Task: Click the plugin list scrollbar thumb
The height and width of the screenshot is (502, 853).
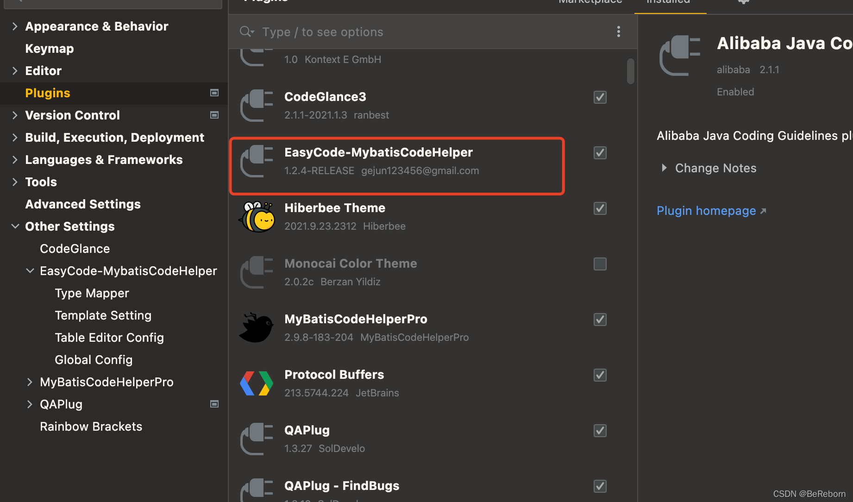Action: point(631,71)
